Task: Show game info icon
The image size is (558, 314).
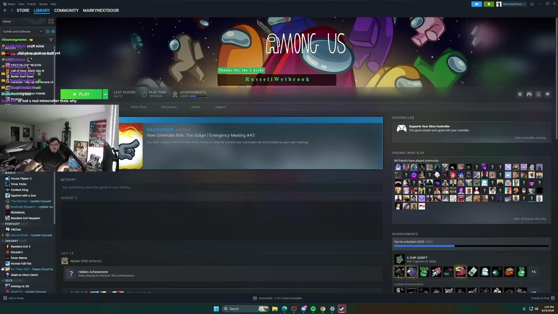Action: [538, 94]
